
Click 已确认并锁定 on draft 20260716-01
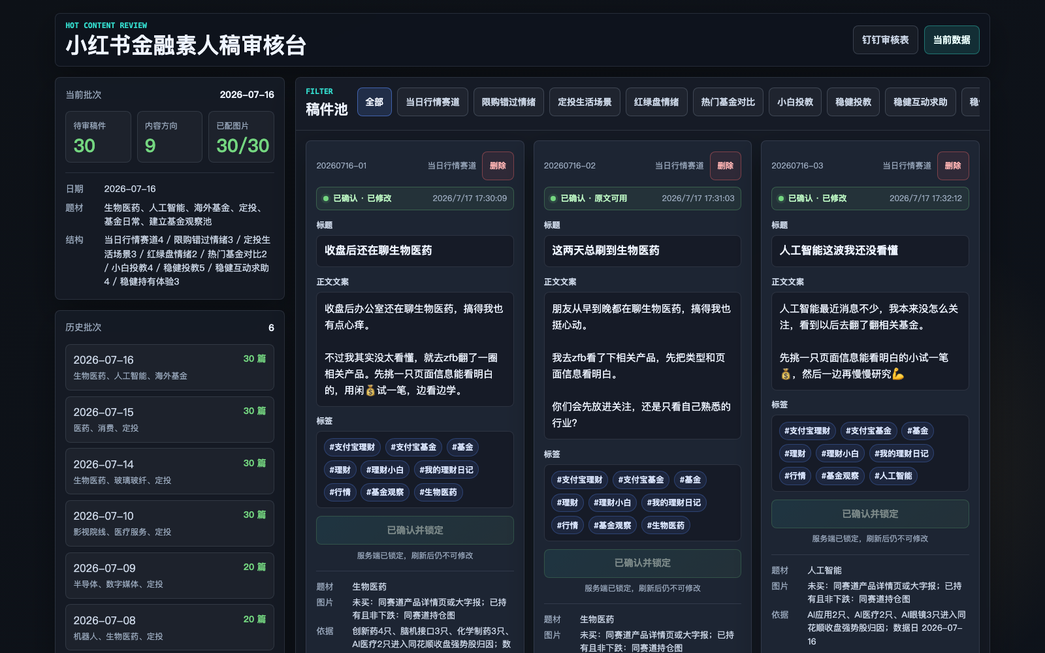click(x=415, y=530)
